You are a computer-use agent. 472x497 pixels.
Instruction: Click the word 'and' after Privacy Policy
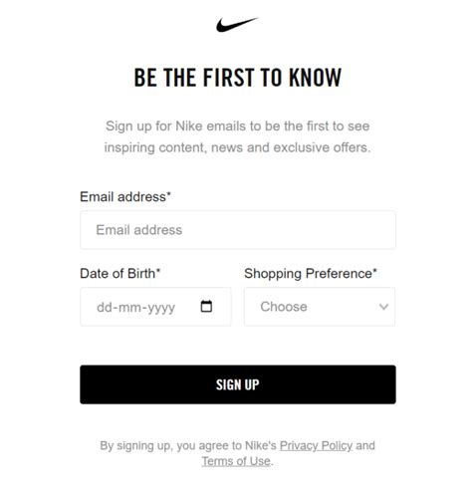coord(365,445)
